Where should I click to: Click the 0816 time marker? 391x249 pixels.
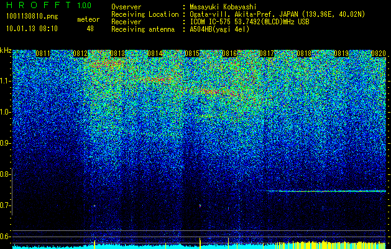[x=229, y=54]
